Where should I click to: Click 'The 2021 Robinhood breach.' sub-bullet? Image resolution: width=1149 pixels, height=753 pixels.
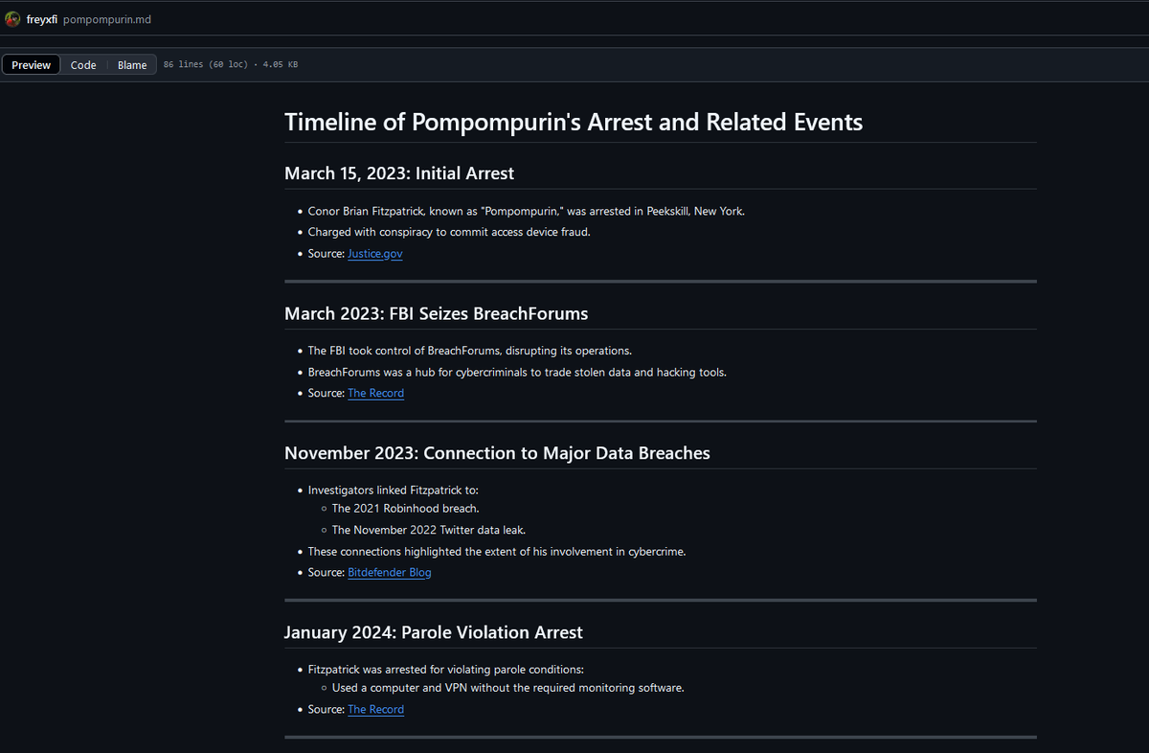406,509
